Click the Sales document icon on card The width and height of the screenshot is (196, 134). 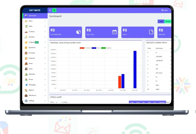coord(151,32)
